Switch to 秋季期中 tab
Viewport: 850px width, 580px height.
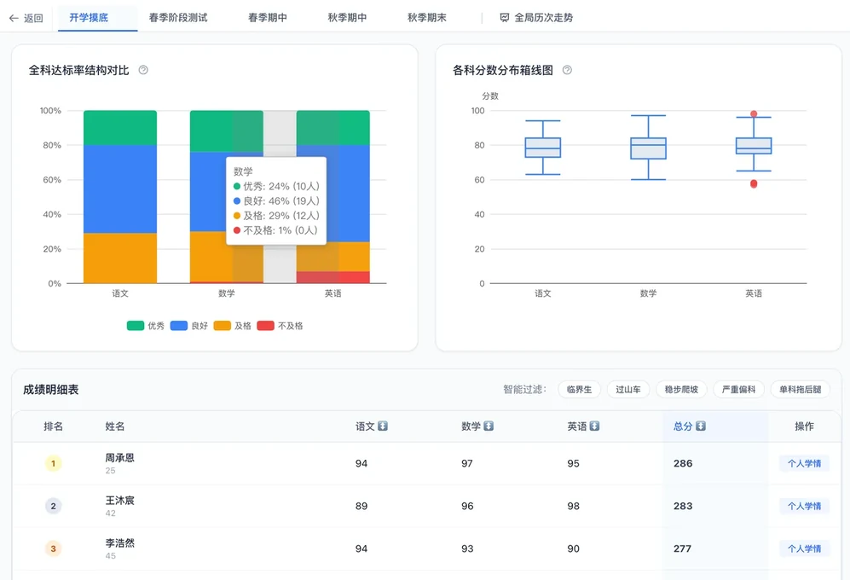348,18
